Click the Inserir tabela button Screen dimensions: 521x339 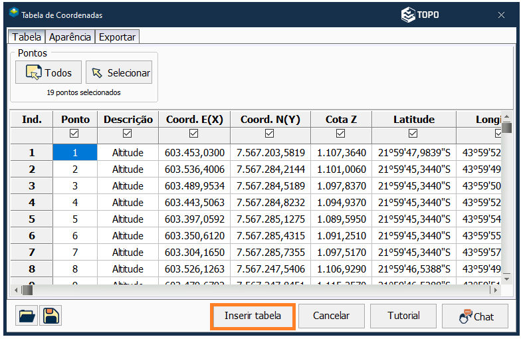(253, 316)
